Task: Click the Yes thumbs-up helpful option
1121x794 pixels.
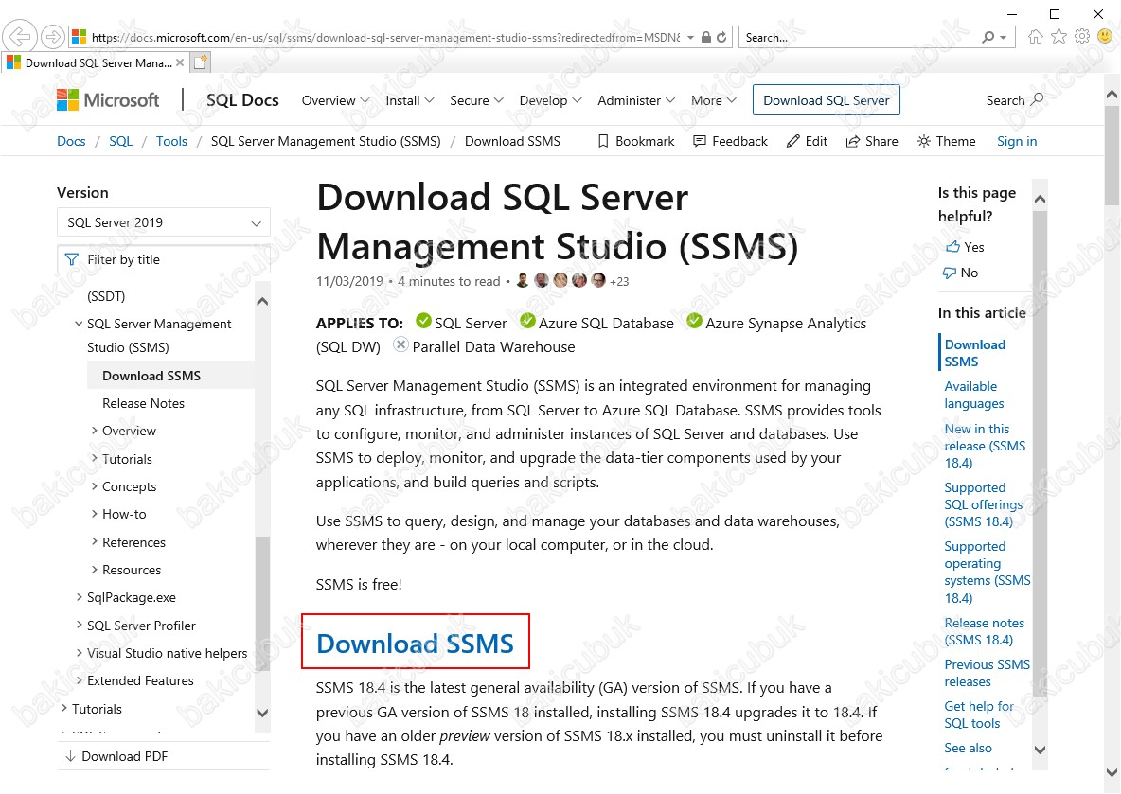Action: tap(965, 247)
